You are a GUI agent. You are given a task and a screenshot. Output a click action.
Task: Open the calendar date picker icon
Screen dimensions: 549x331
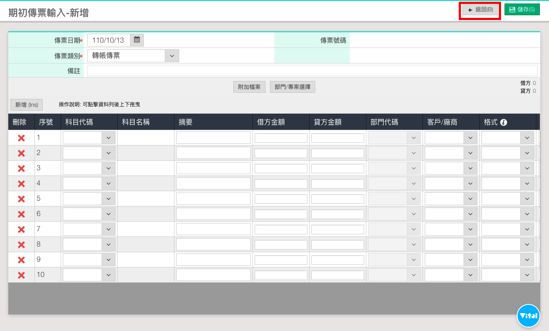pos(137,40)
